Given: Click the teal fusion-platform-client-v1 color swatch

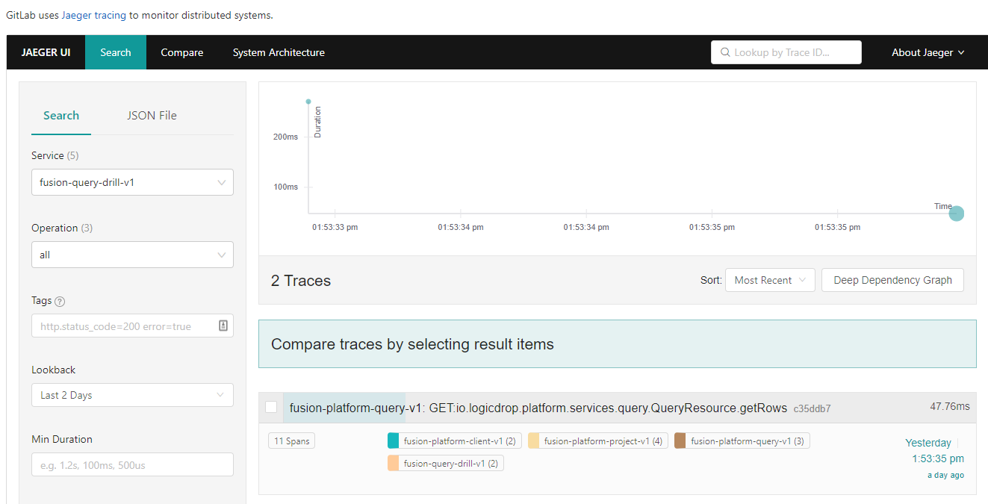Looking at the screenshot, I should tap(394, 441).
